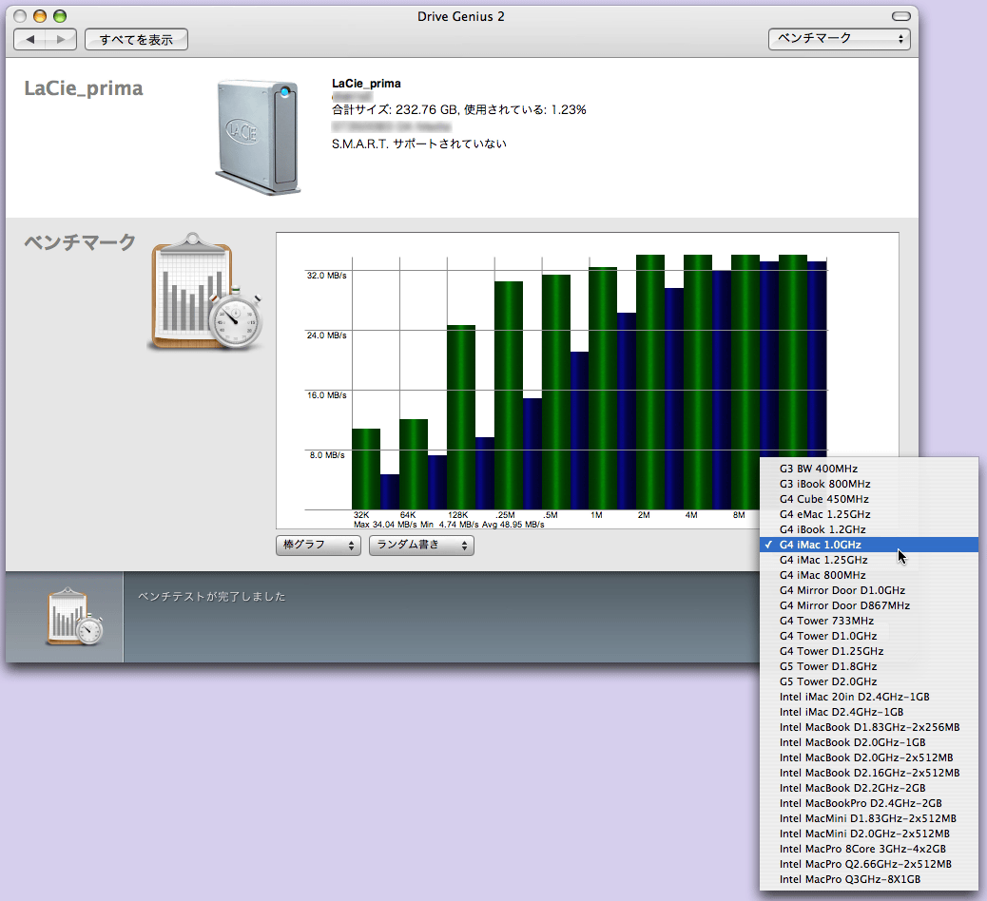Click the 2M x-axis label
The height and width of the screenshot is (901, 987).
644,515
